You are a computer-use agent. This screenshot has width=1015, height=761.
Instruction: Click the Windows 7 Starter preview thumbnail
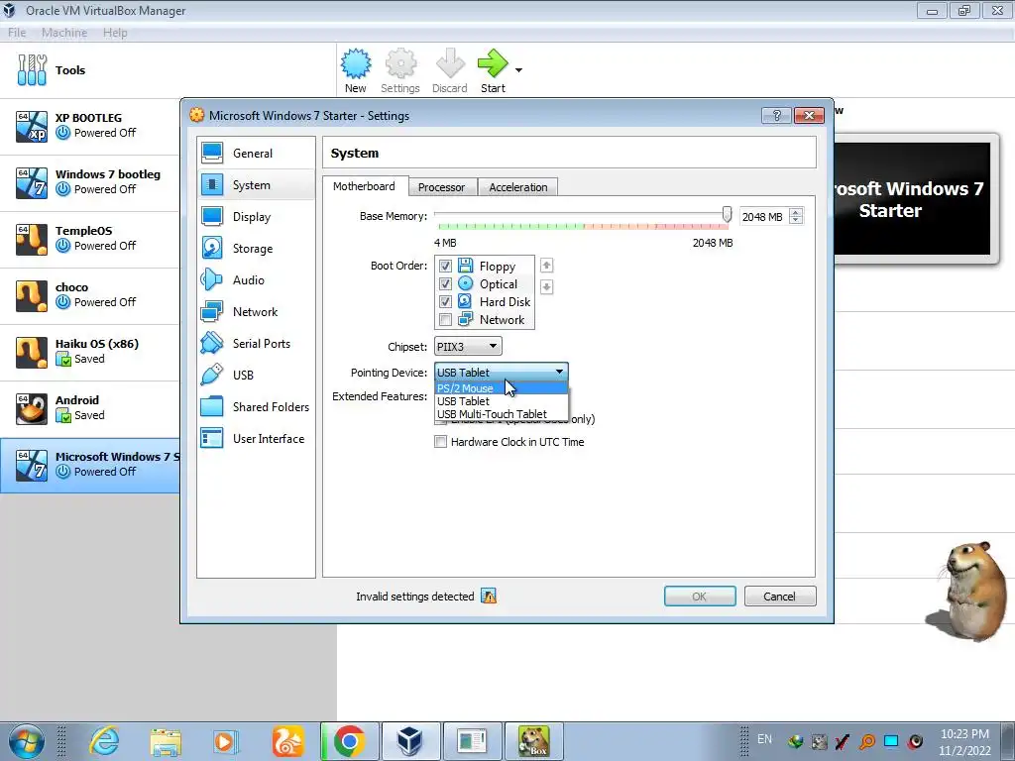[x=912, y=199]
